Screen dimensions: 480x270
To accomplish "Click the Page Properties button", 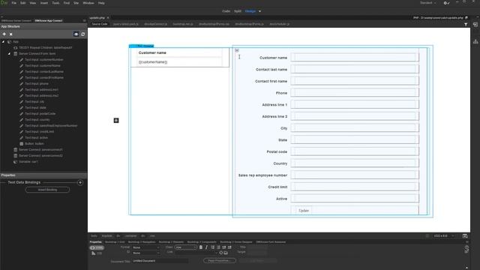I will coord(220,260).
